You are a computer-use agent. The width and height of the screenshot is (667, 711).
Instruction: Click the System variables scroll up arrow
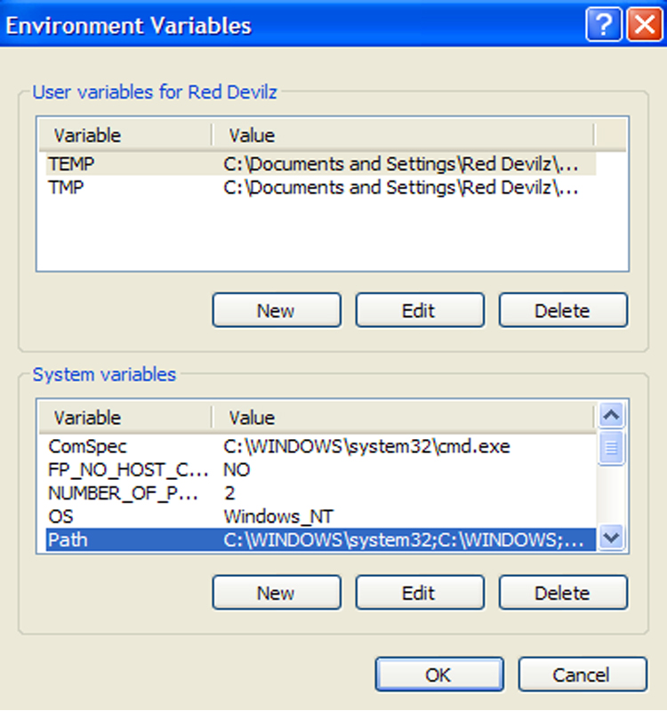pyautogui.click(x=611, y=415)
